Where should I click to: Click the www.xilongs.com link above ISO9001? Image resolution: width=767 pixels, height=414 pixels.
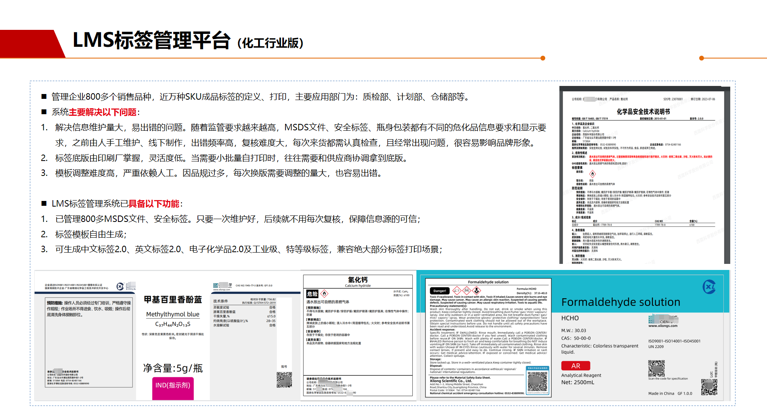663,326
